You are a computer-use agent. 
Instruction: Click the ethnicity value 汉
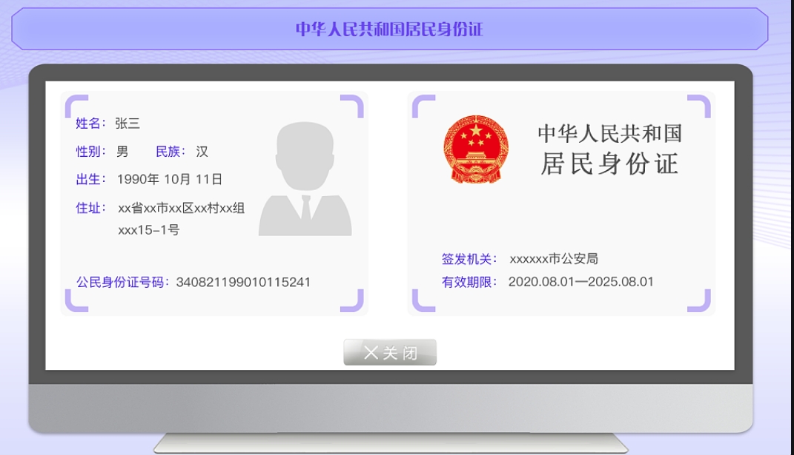[202, 152]
